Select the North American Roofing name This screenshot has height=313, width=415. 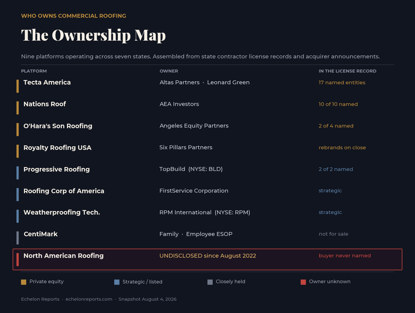[63, 256]
